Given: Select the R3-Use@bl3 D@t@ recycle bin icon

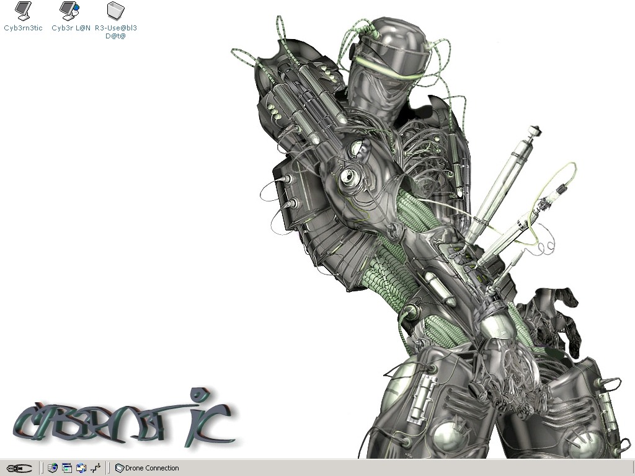Looking at the screenshot, I should tap(115, 11).
